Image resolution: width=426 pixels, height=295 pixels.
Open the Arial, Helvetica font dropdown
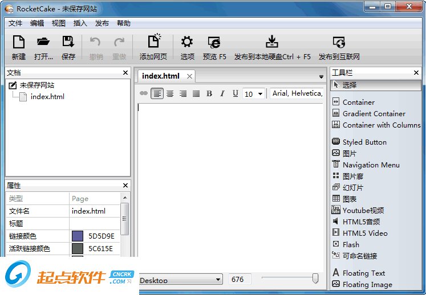coord(297,93)
